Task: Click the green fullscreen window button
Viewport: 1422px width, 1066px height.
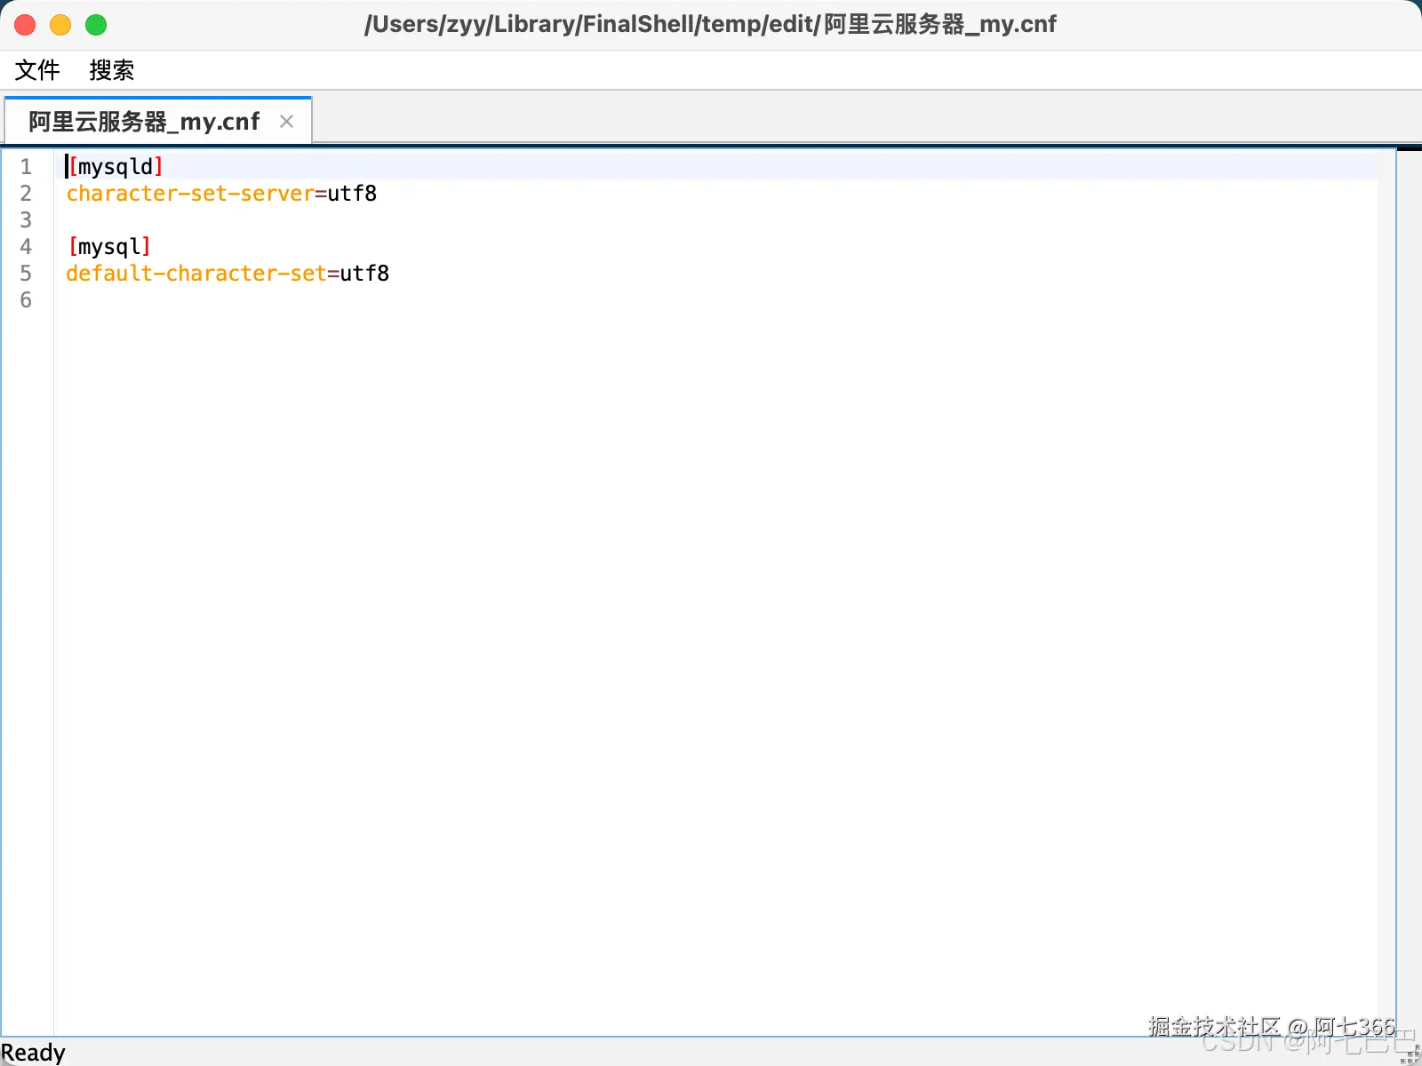Action: (x=96, y=25)
